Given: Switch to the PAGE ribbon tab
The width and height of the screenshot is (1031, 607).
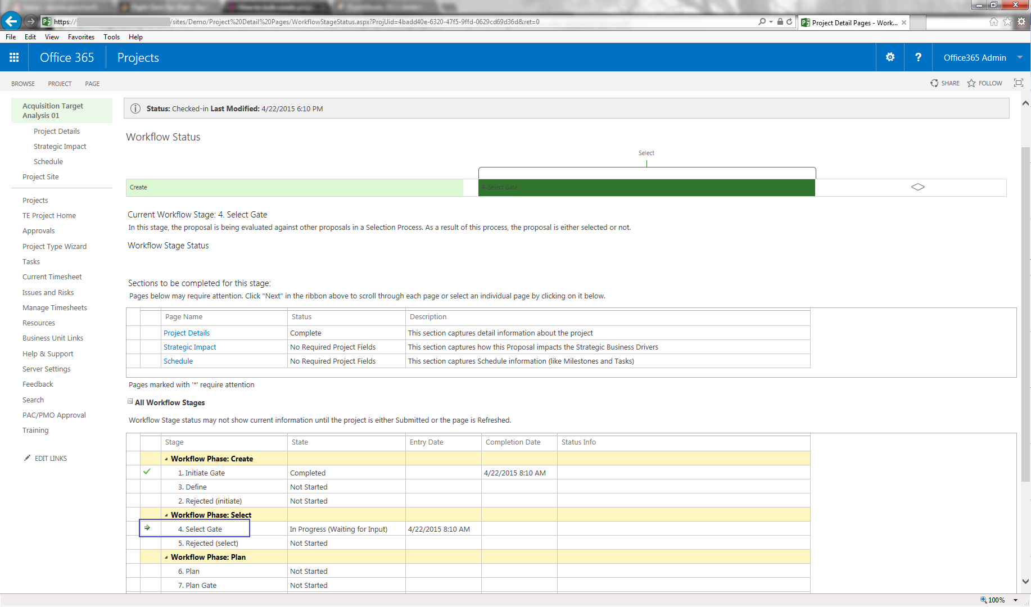Looking at the screenshot, I should coord(92,84).
